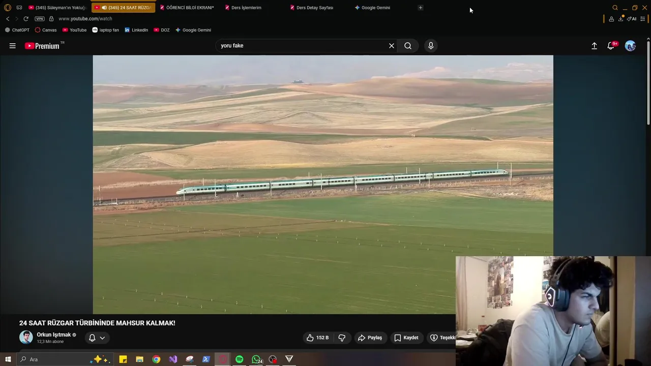The width and height of the screenshot is (651, 366).
Task: Go forward in browser history
Action: coord(16,19)
